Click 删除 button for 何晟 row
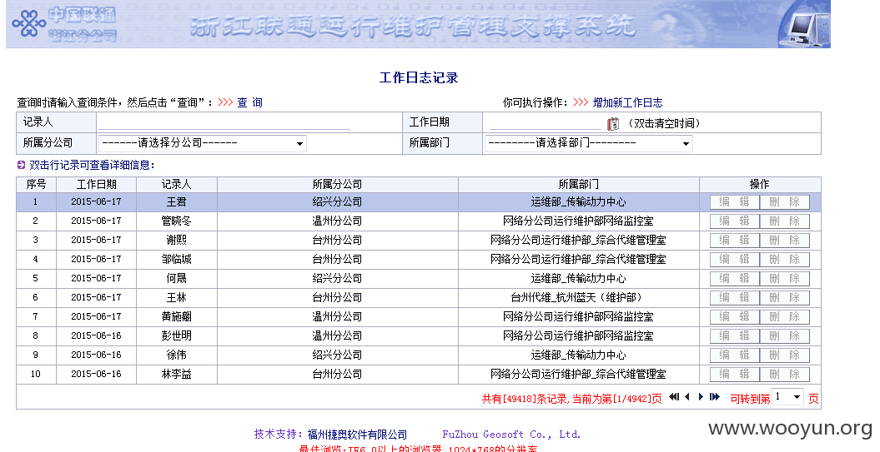Image resolution: width=880 pixels, height=452 pixels. pyautogui.click(x=785, y=278)
